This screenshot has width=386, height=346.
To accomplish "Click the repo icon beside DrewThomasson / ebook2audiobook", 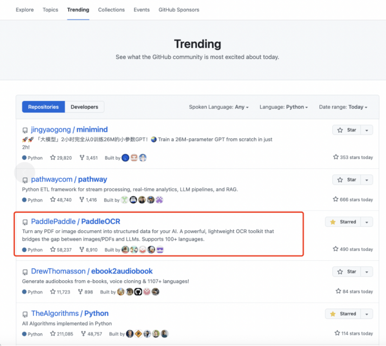I will (25, 272).
